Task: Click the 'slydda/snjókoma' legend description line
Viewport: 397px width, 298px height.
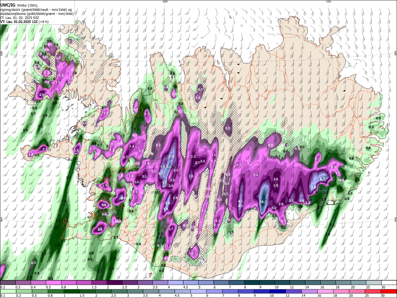Action: pos(37,14)
